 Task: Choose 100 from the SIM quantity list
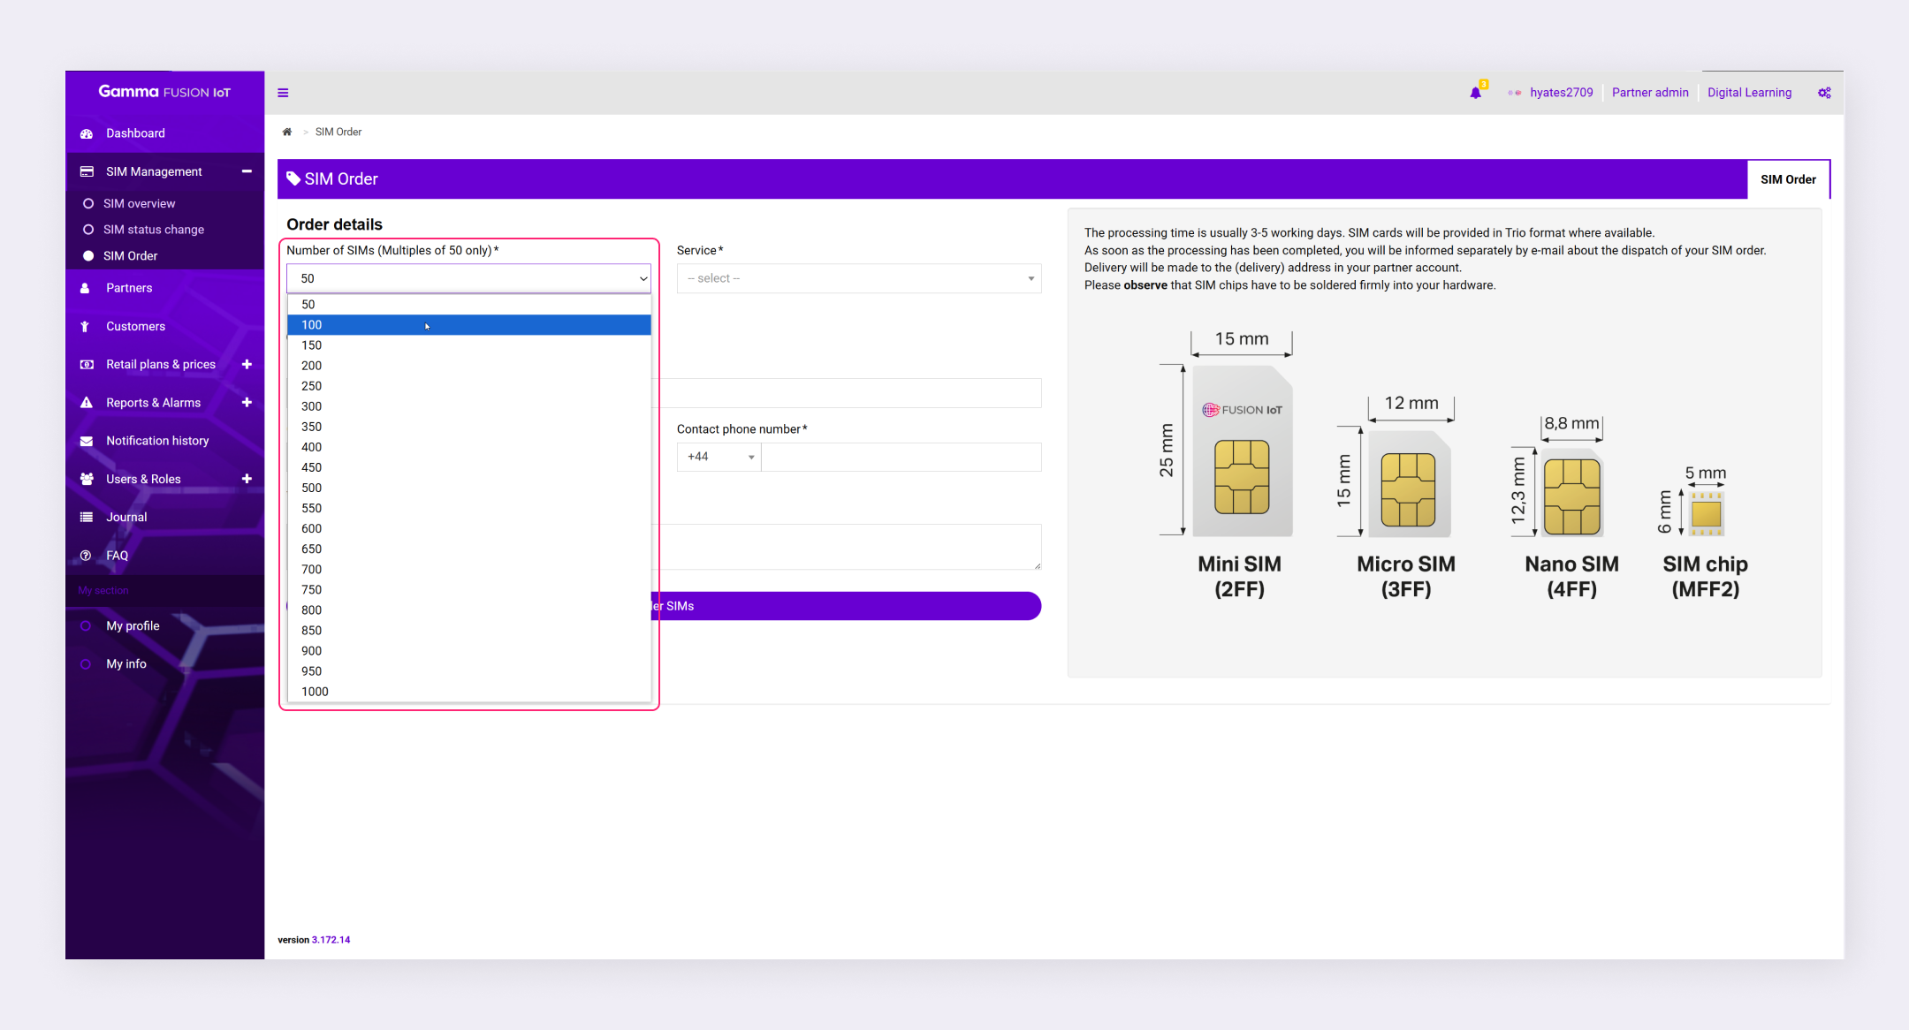469,325
